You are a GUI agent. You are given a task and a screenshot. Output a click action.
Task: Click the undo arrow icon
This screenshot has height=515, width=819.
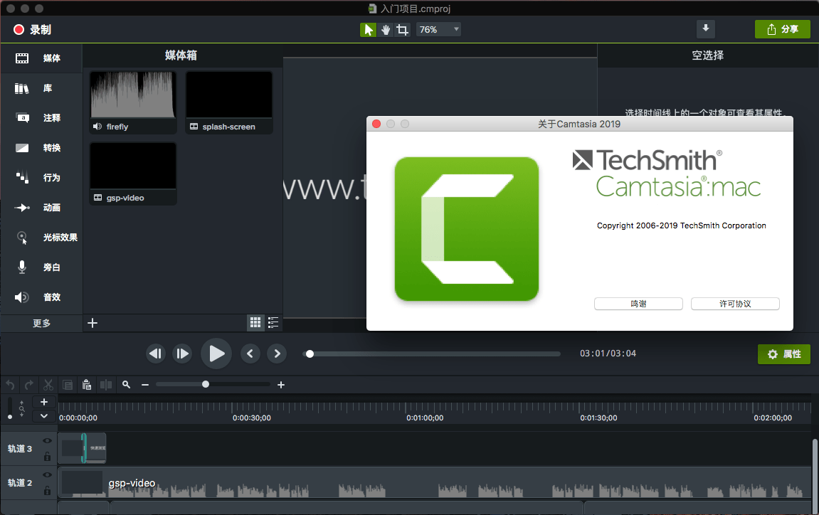click(10, 385)
